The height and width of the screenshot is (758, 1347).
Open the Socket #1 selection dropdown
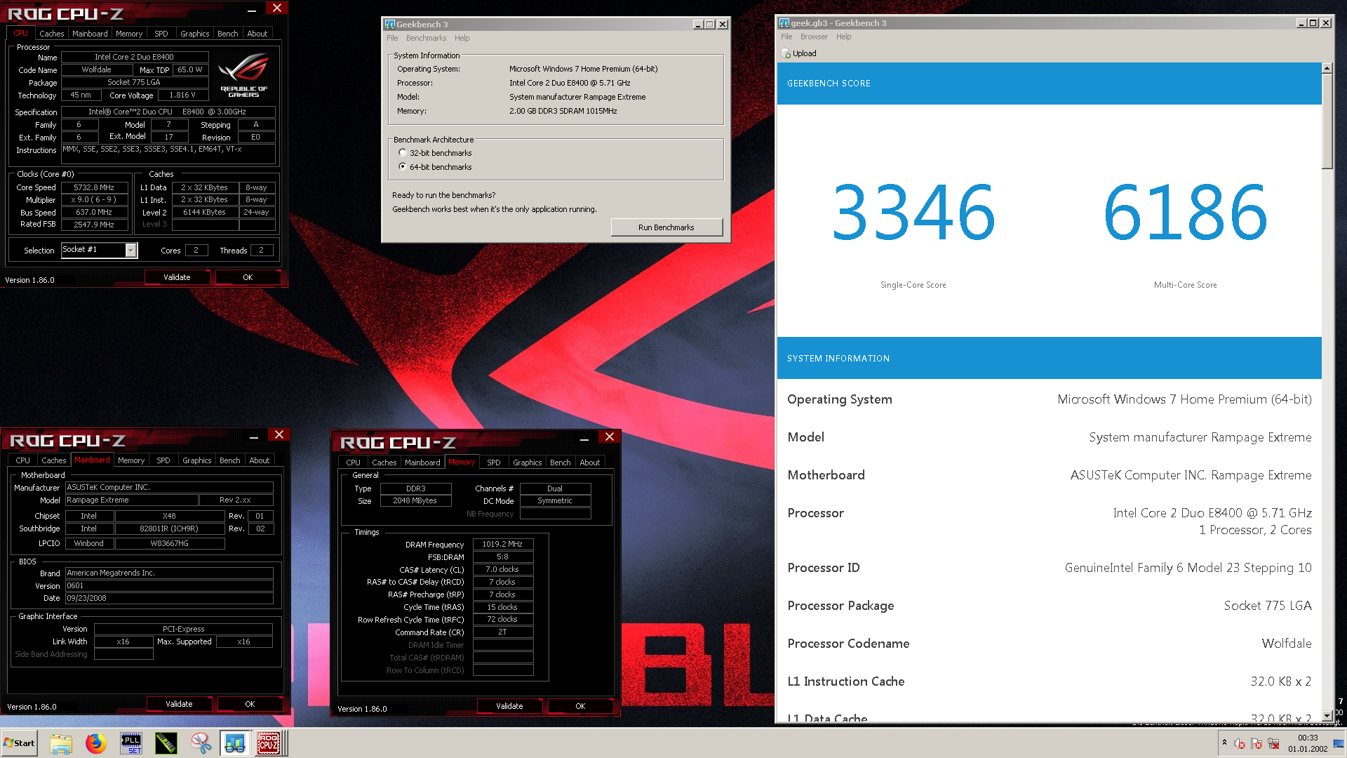(131, 250)
